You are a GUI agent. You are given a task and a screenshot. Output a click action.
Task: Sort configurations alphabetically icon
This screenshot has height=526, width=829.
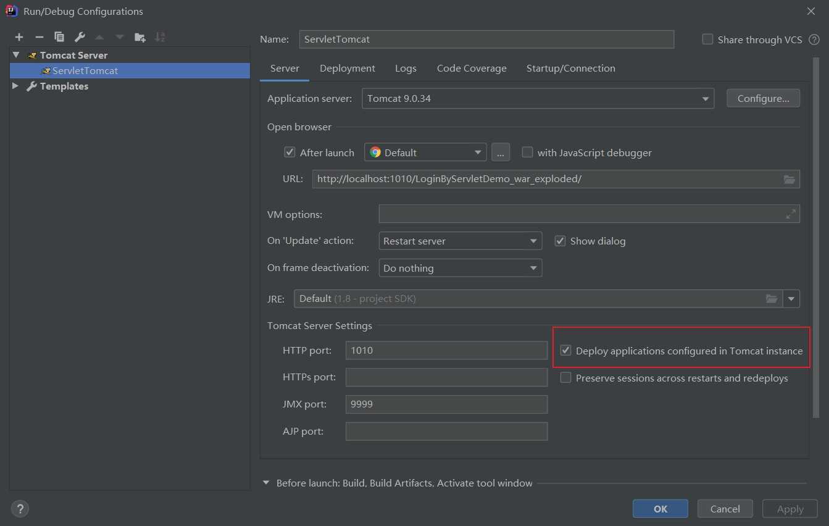[x=160, y=37]
